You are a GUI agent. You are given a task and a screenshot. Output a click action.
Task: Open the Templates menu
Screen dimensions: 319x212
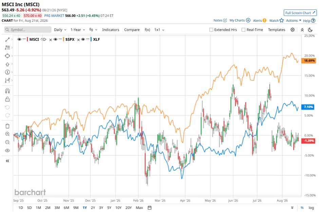tap(277, 30)
